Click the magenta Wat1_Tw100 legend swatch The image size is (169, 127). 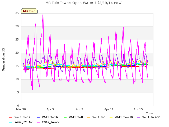38,122
